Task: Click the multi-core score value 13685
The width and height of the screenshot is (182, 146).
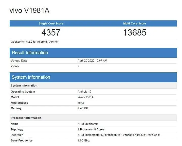Action: click(x=135, y=33)
